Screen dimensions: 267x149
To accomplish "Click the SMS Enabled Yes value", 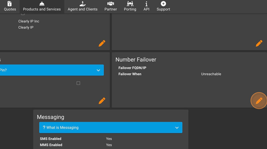I will click(x=109, y=139).
